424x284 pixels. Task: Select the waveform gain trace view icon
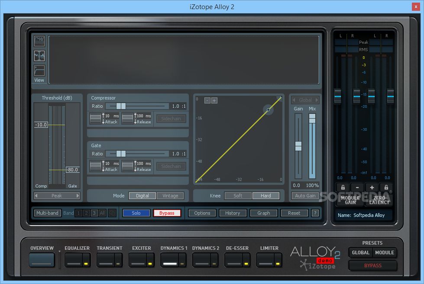[39, 56]
